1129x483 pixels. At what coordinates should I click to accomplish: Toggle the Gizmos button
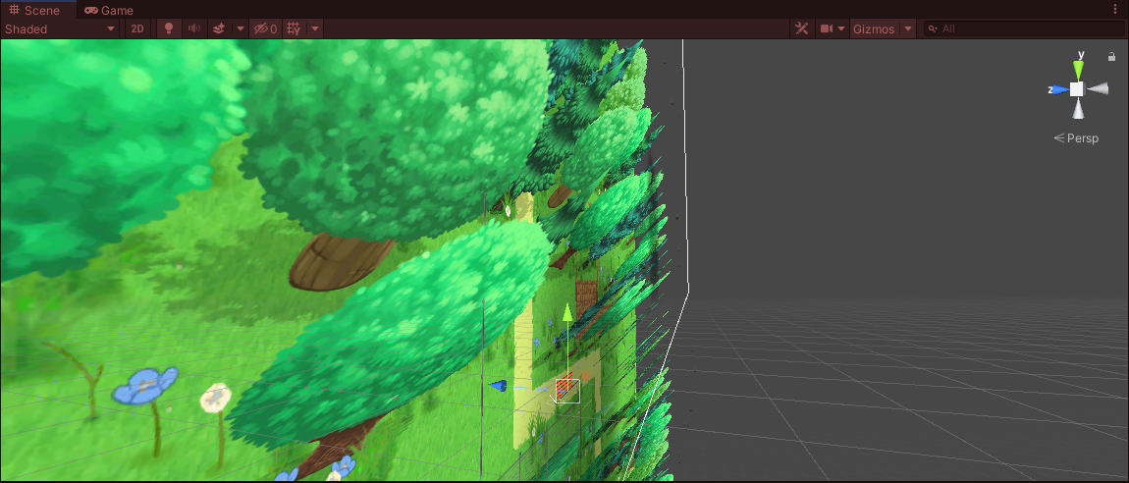(874, 28)
